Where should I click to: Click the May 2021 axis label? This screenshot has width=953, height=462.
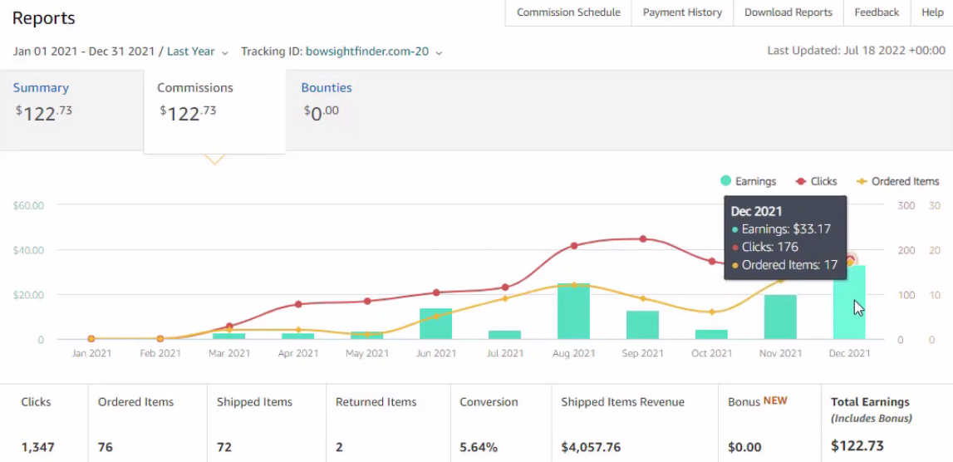pyautogui.click(x=367, y=353)
